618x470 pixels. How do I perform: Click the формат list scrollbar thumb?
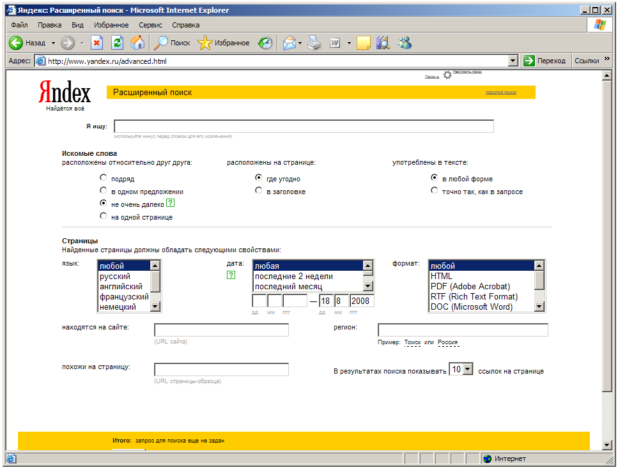point(539,280)
